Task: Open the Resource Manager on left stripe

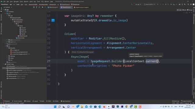Action: coord(1,29)
